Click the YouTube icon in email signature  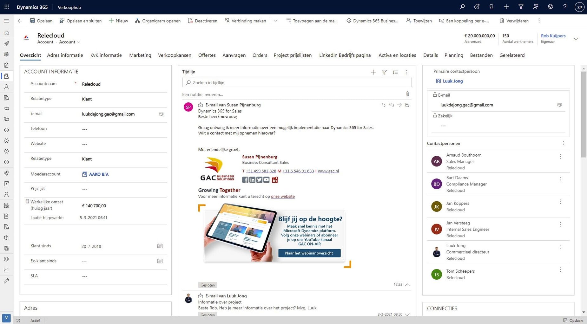266,180
